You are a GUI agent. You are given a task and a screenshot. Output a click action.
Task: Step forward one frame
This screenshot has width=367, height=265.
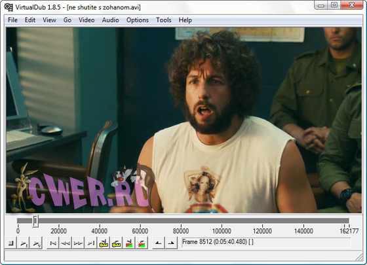click(x=78, y=243)
